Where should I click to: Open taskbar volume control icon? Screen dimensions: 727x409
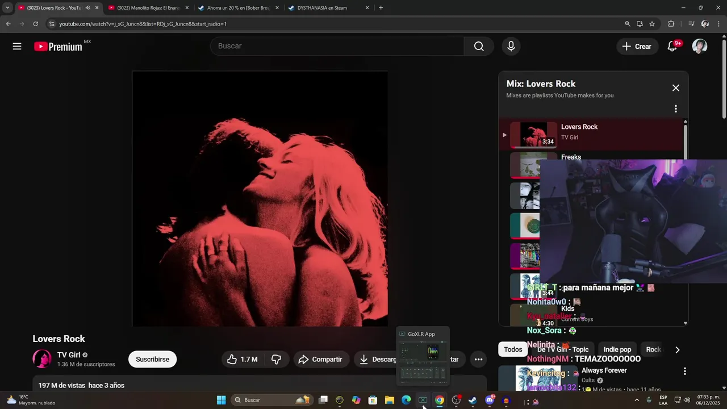tap(687, 400)
